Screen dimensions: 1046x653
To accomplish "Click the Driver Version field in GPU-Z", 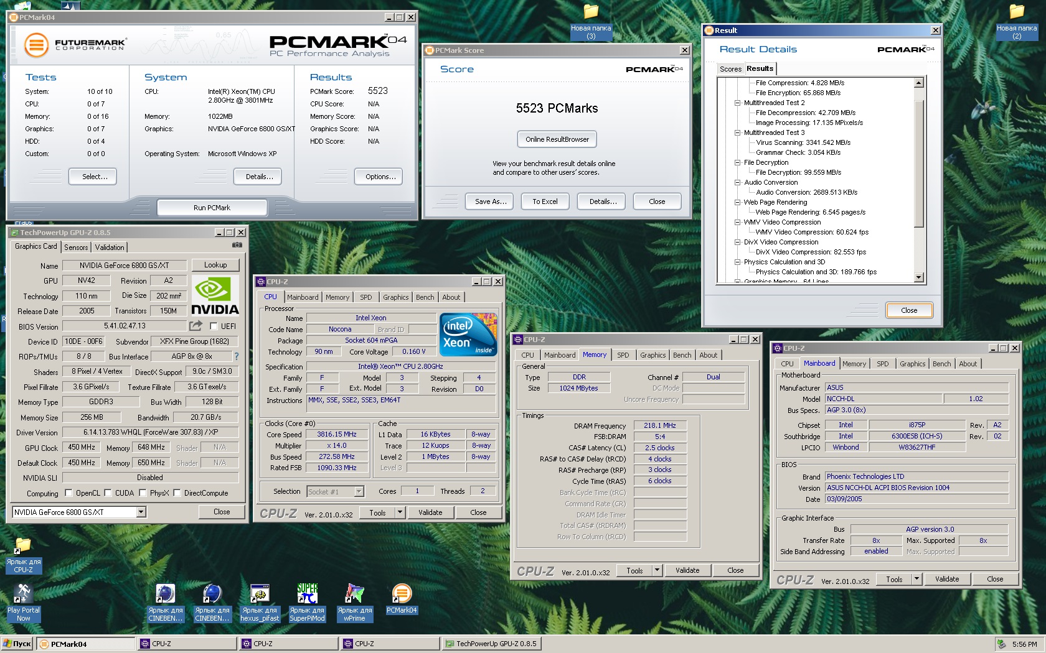I will click(x=151, y=432).
